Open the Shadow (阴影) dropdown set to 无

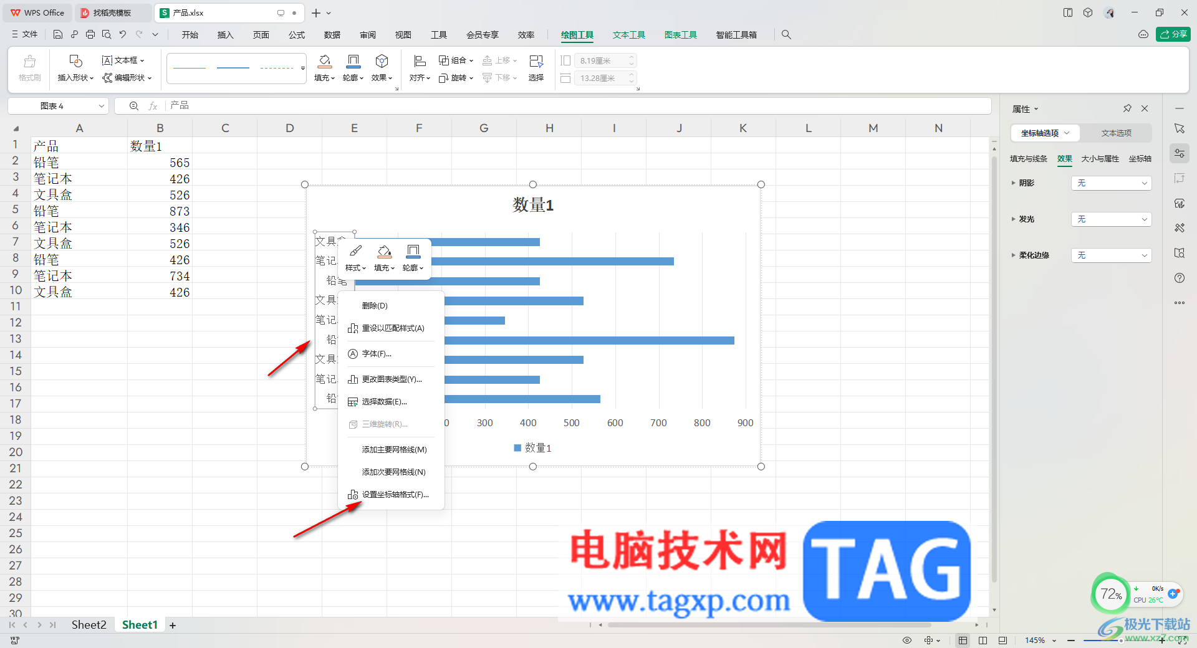1111,183
